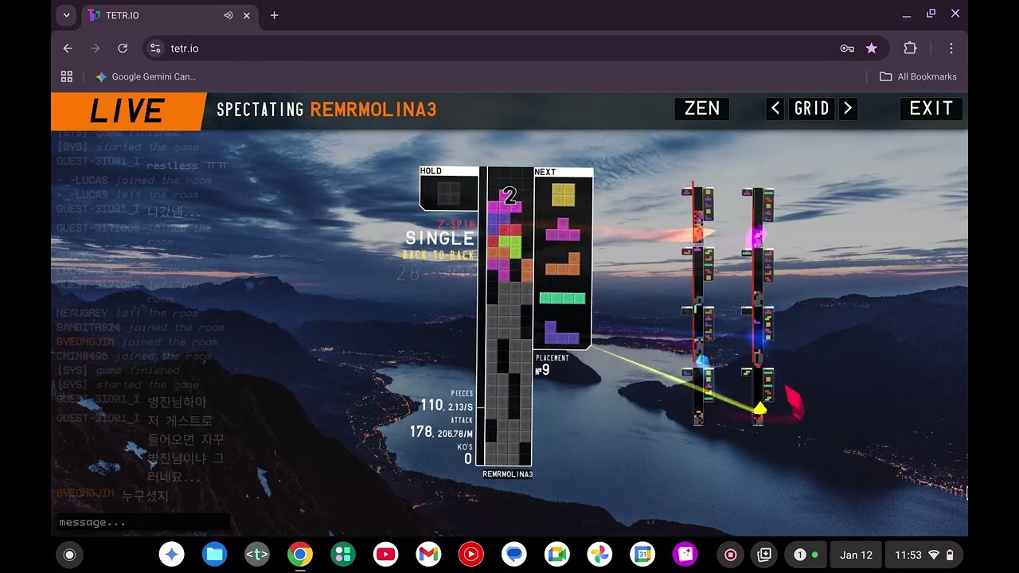Select the GRID view button
This screenshot has width=1019, height=573.
coord(812,108)
